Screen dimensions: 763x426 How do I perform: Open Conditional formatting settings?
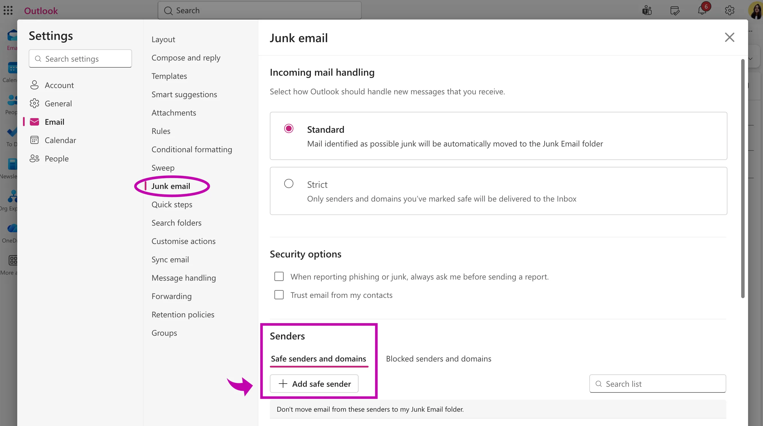coord(192,149)
